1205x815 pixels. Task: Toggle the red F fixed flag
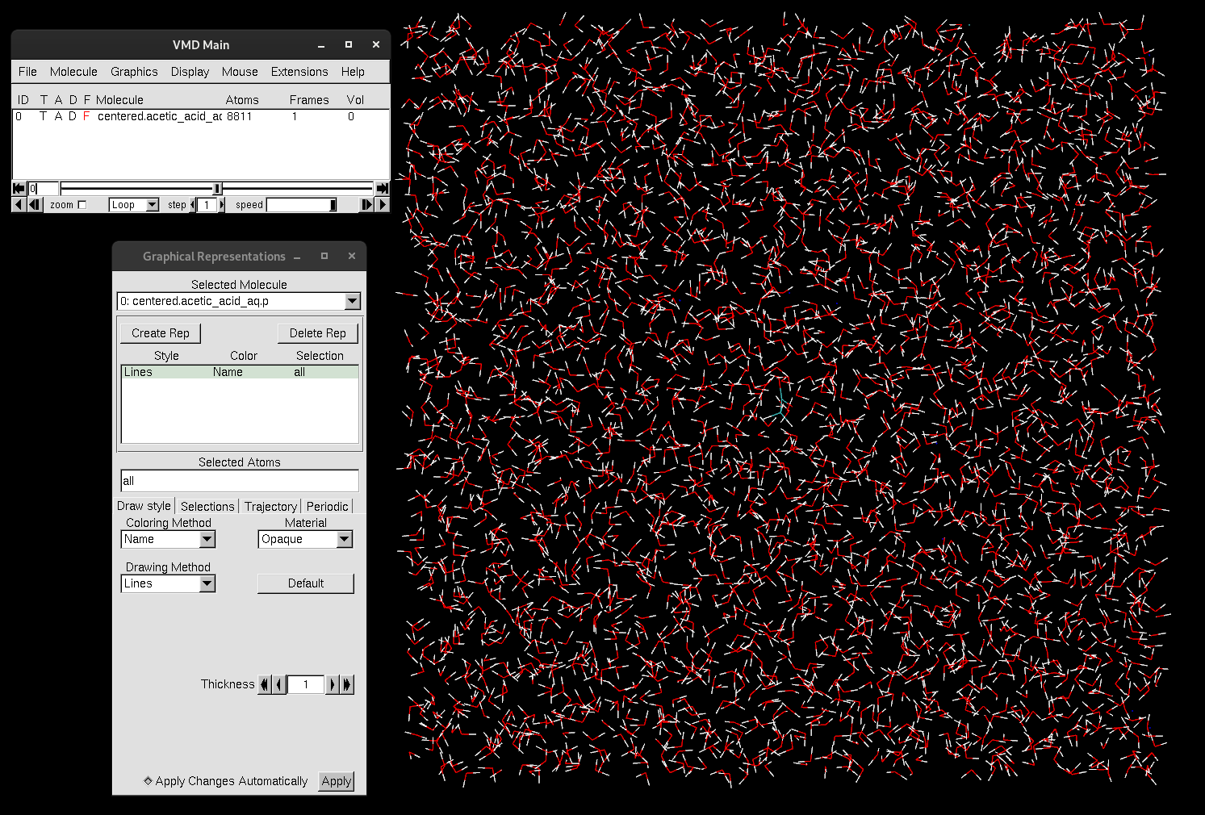pyautogui.click(x=86, y=116)
